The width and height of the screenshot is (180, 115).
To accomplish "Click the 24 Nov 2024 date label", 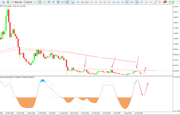I will click(10, 113).
